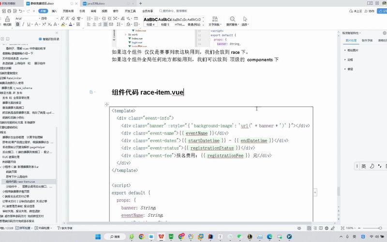Expand the 相似图片 section in right panel
The height and width of the screenshot is (242, 387).
(352, 50)
